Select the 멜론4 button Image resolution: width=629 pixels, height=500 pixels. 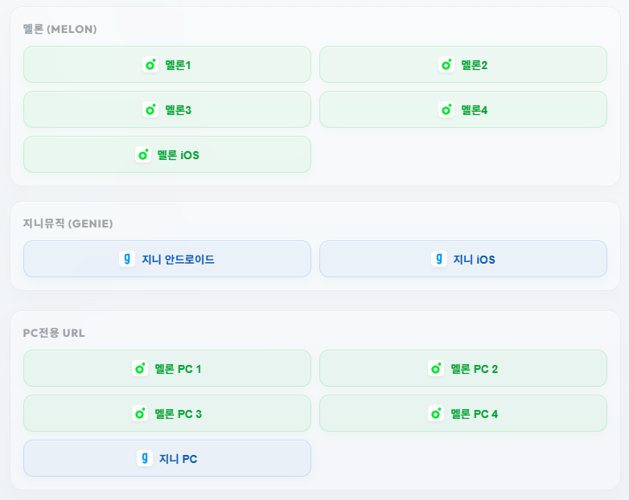[463, 109]
